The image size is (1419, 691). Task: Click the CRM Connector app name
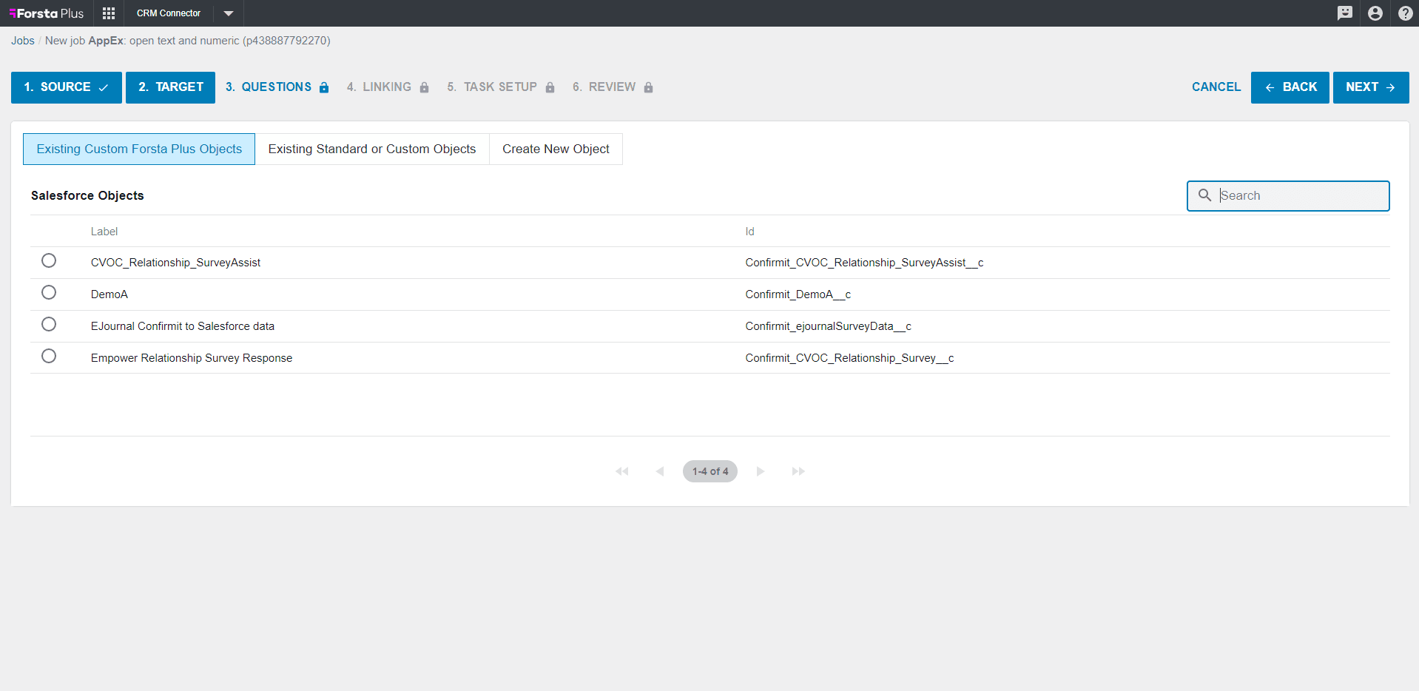point(169,13)
